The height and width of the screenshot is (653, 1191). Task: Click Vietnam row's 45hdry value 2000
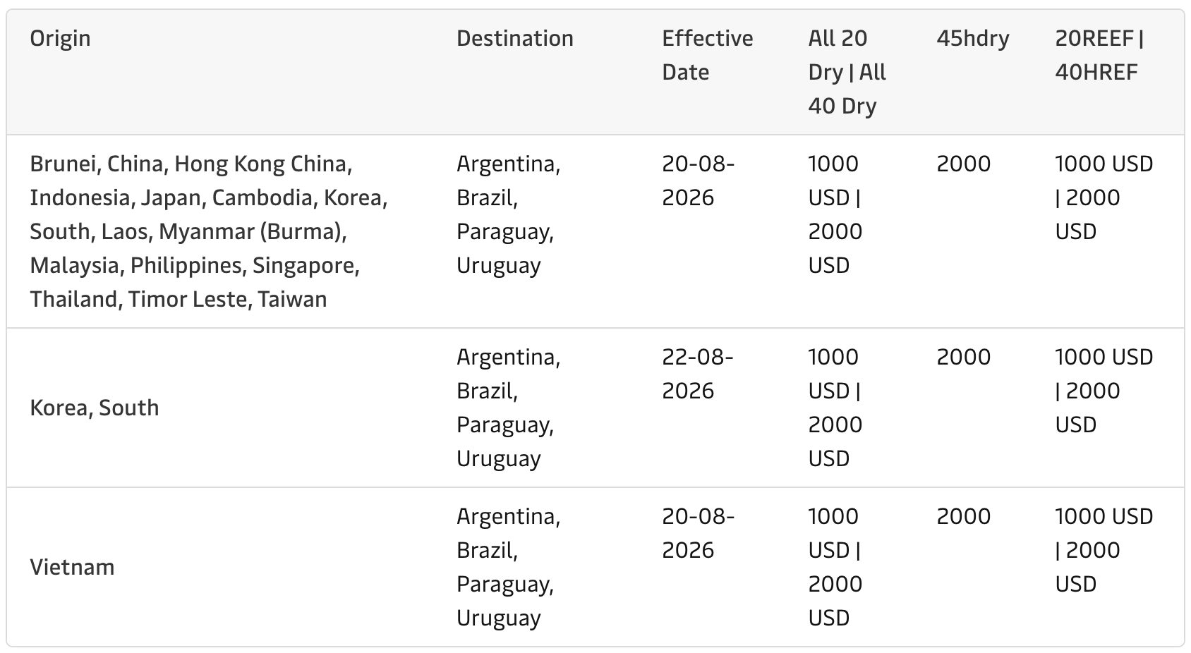pos(963,516)
